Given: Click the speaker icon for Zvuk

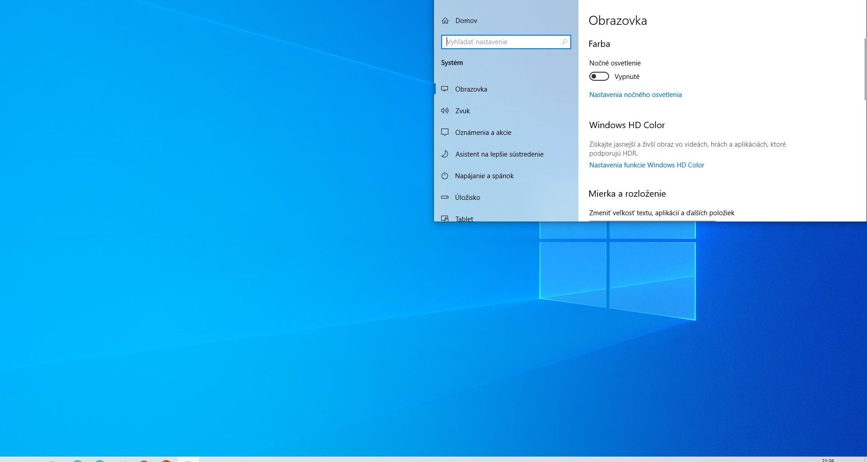Looking at the screenshot, I should click(445, 111).
